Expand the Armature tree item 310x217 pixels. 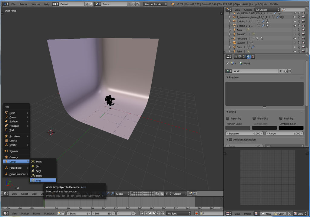(230, 38)
